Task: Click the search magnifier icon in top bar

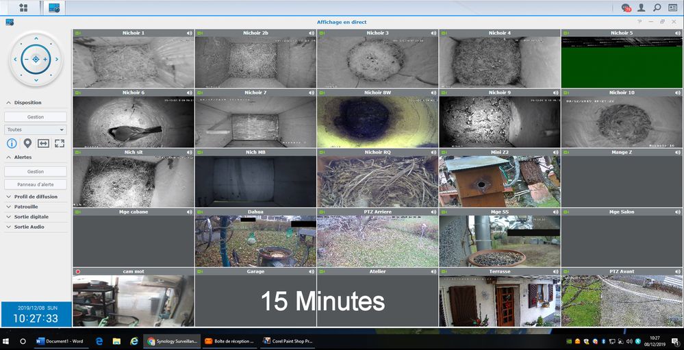Action: pyautogui.click(x=657, y=8)
